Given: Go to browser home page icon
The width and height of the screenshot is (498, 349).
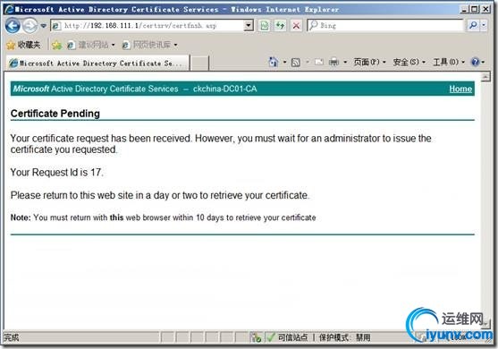Looking at the screenshot, I should point(273,62).
